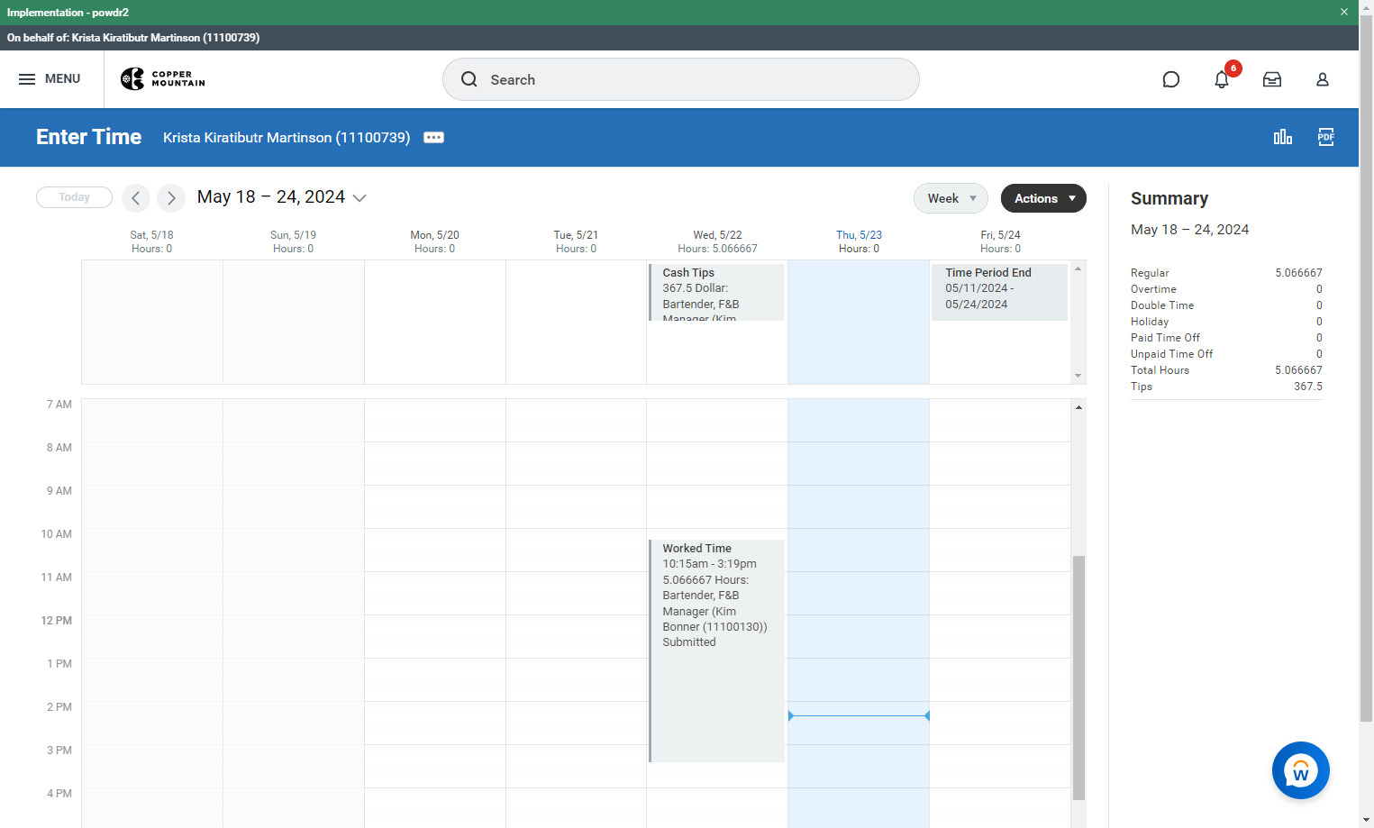
Task: Open the Time Period End entry on Friday
Action: pos(999,292)
